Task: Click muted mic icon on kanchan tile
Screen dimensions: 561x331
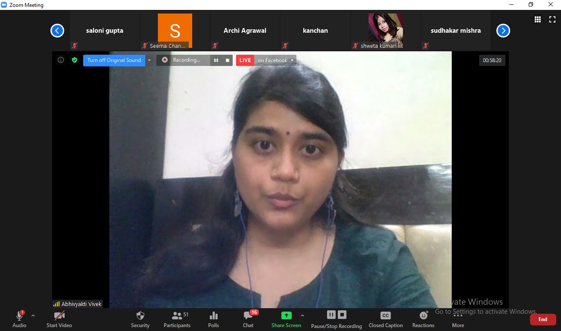Action: coord(285,46)
